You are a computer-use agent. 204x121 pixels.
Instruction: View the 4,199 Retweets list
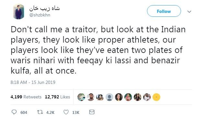point(26,97)
